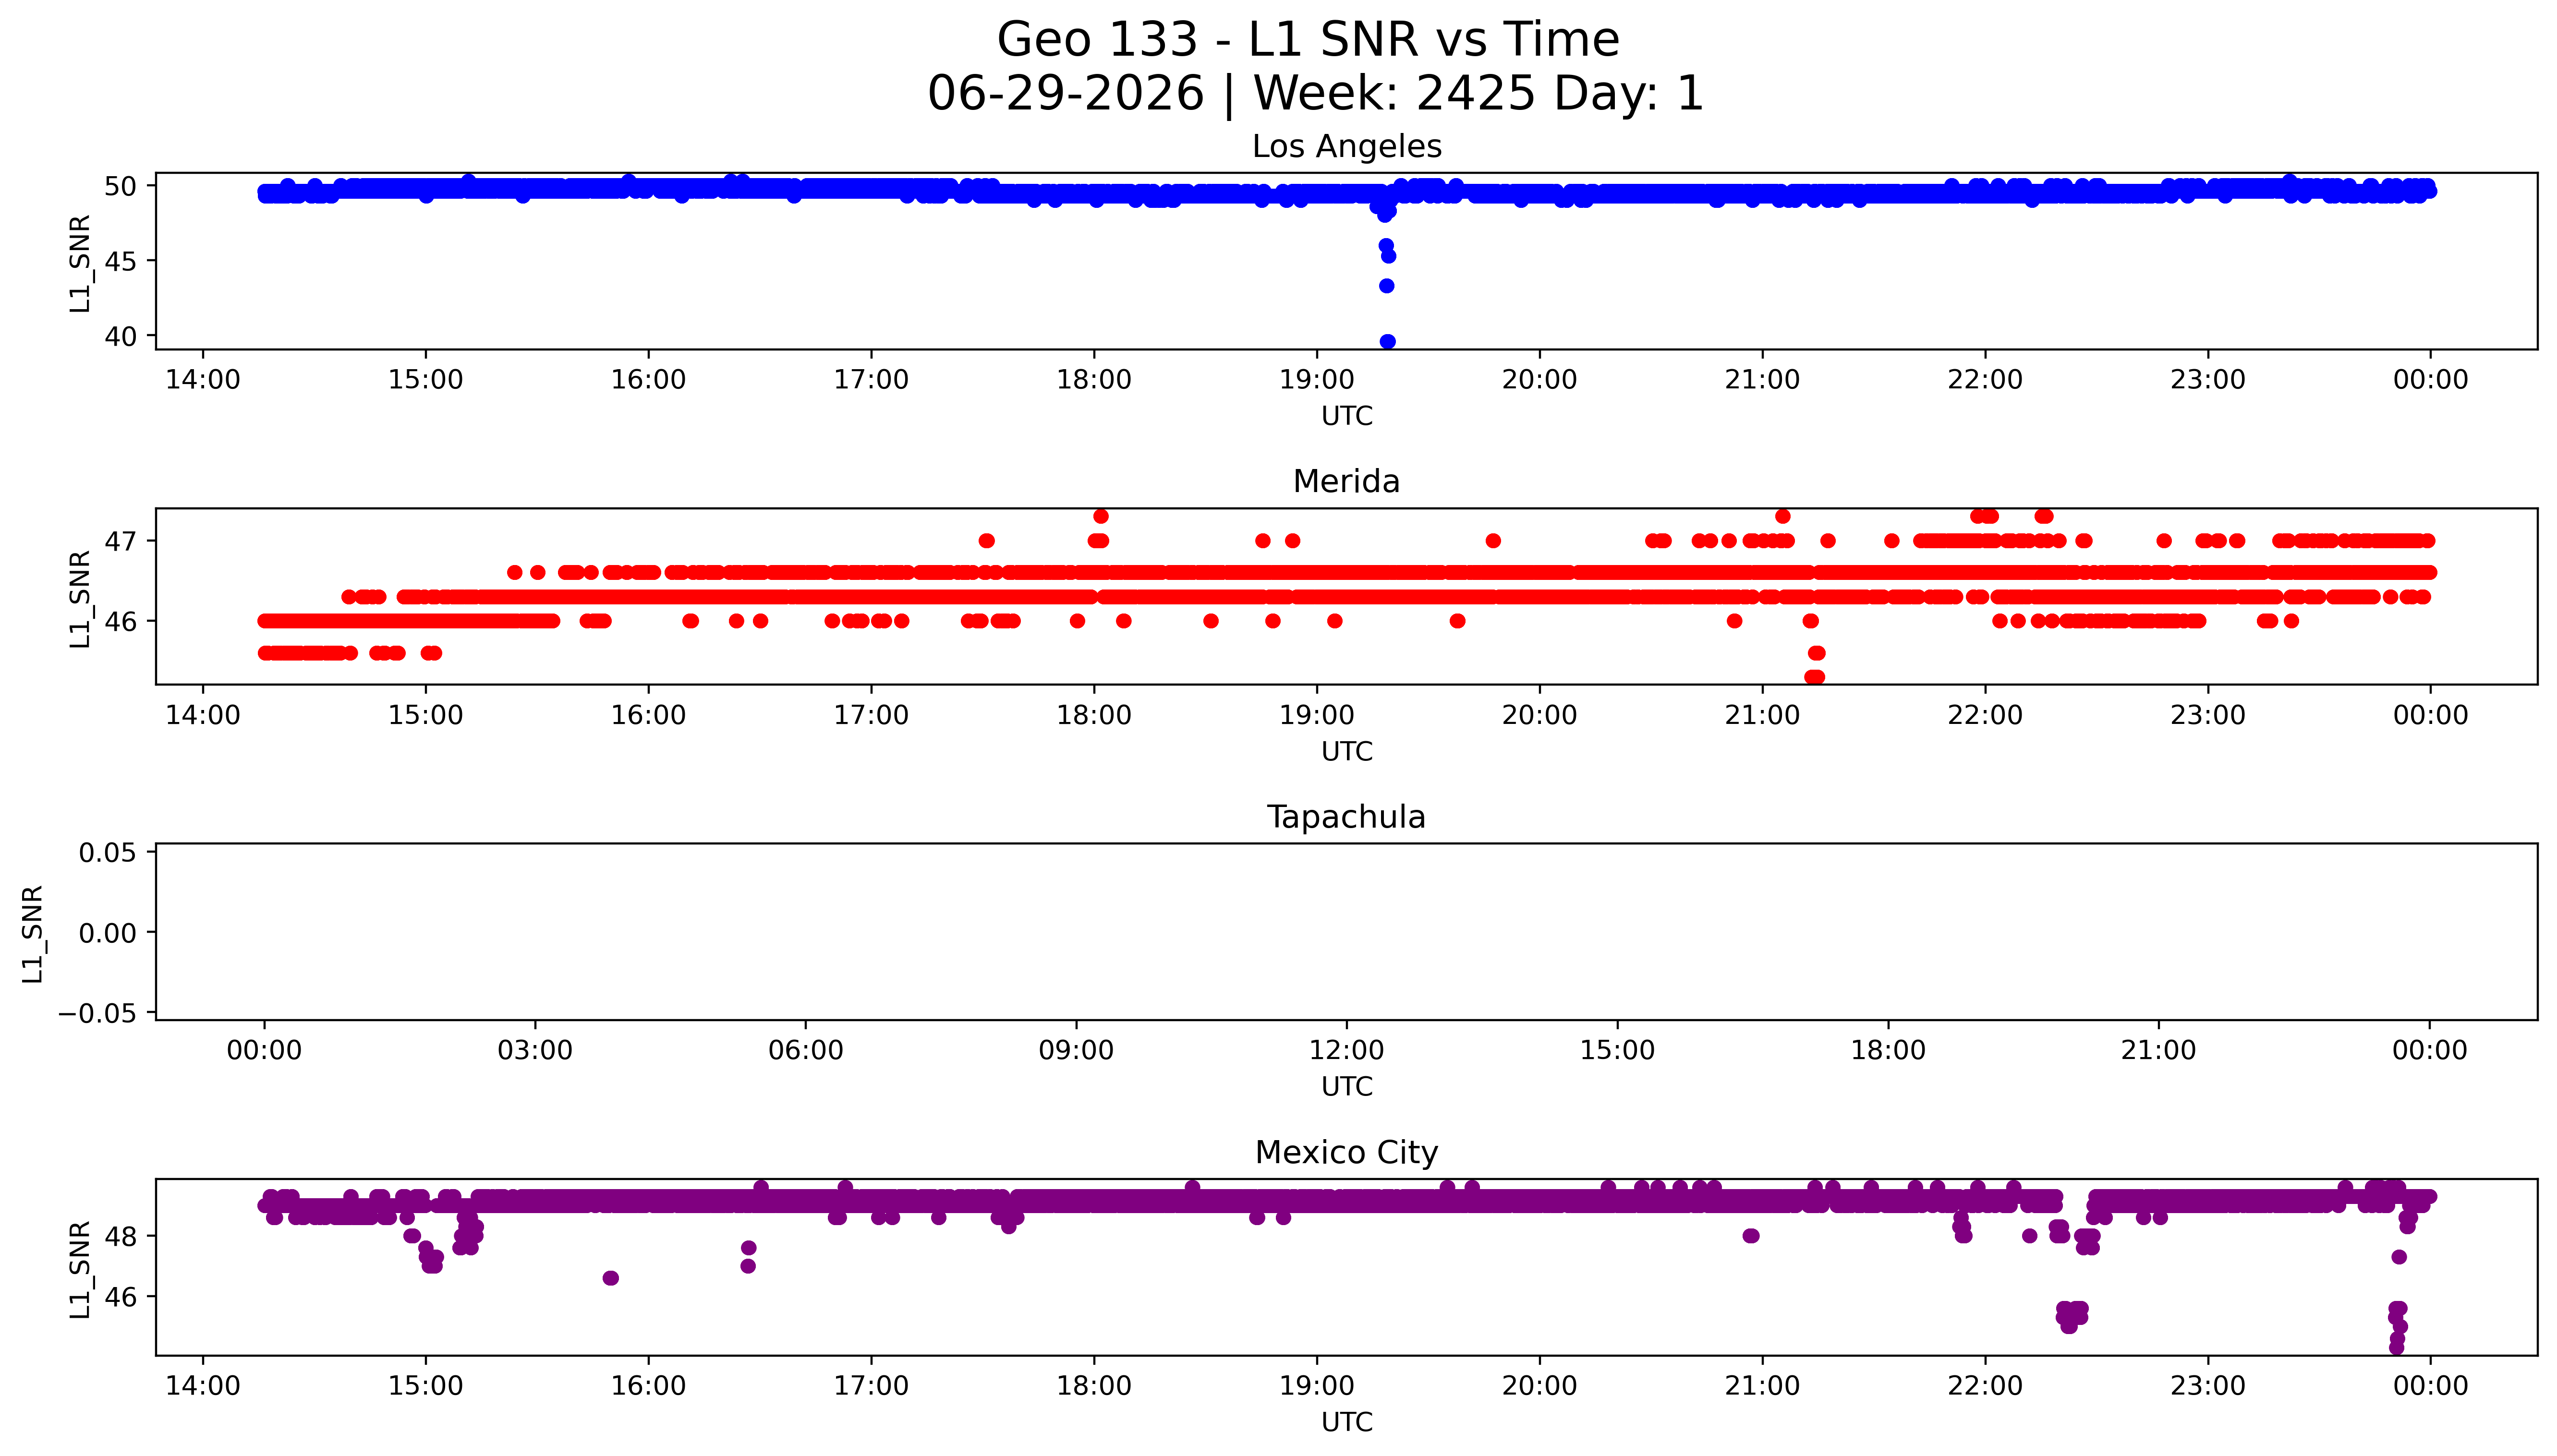The height and width of the screenshot is (1456, 2557).
Task: Click the Geo 133 L1 SNR chart title
Action: [1308, 40]
